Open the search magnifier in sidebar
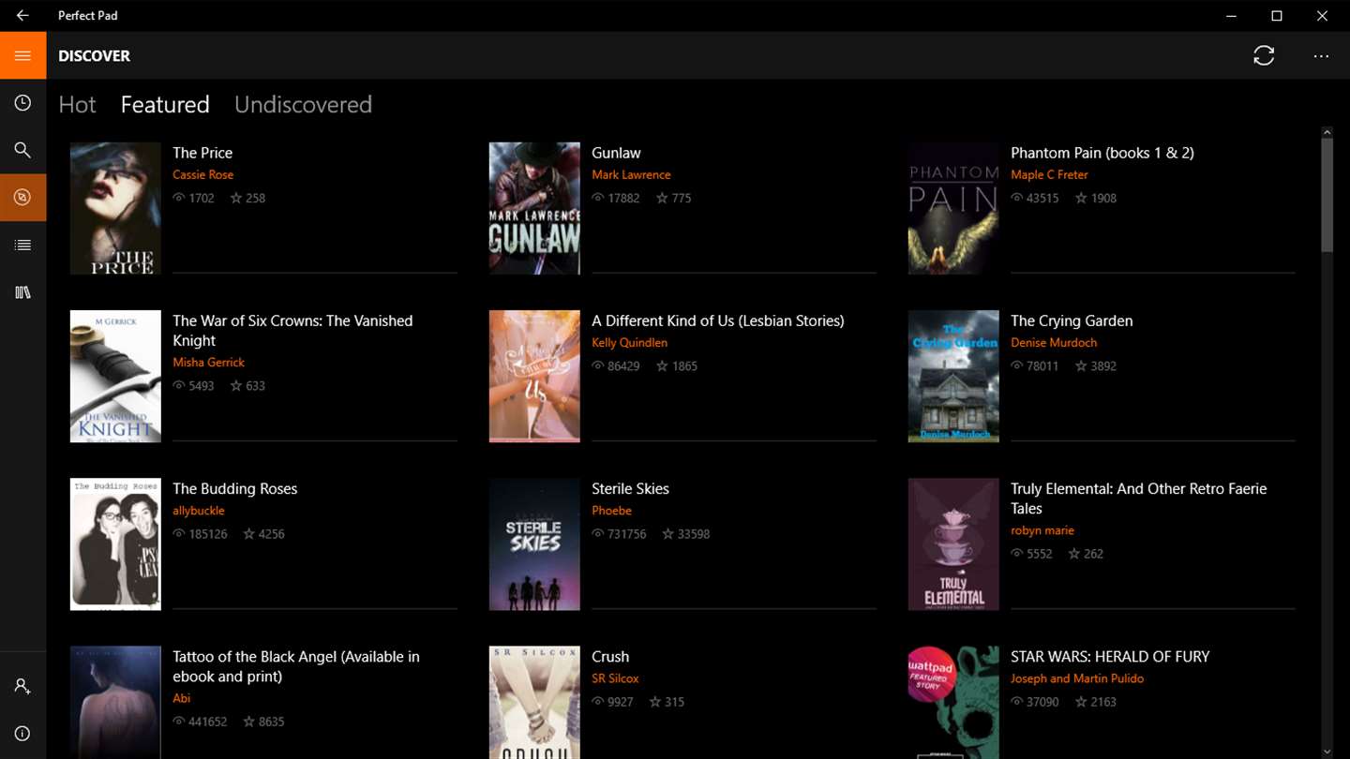1350x759 pixels. point(22,150)
